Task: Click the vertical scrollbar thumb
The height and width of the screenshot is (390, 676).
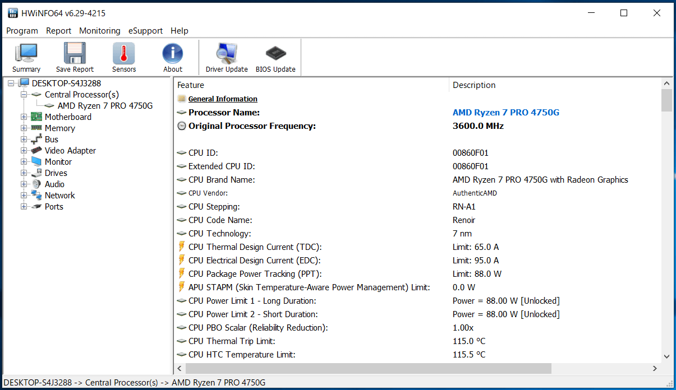Action: [666, 100]
